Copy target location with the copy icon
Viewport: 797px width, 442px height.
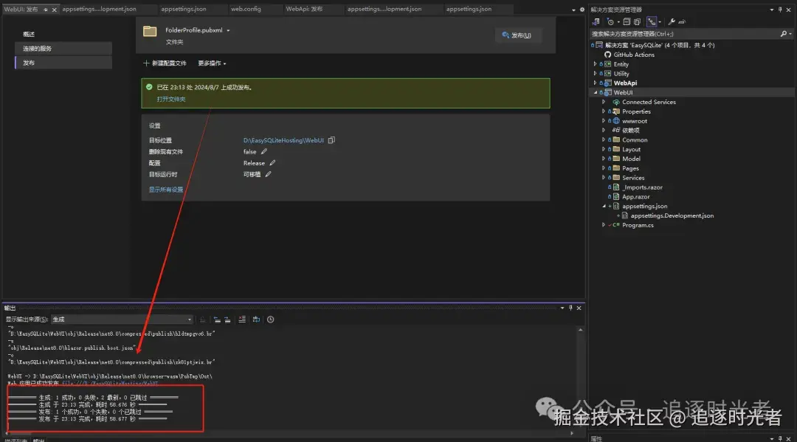(331, 140)
